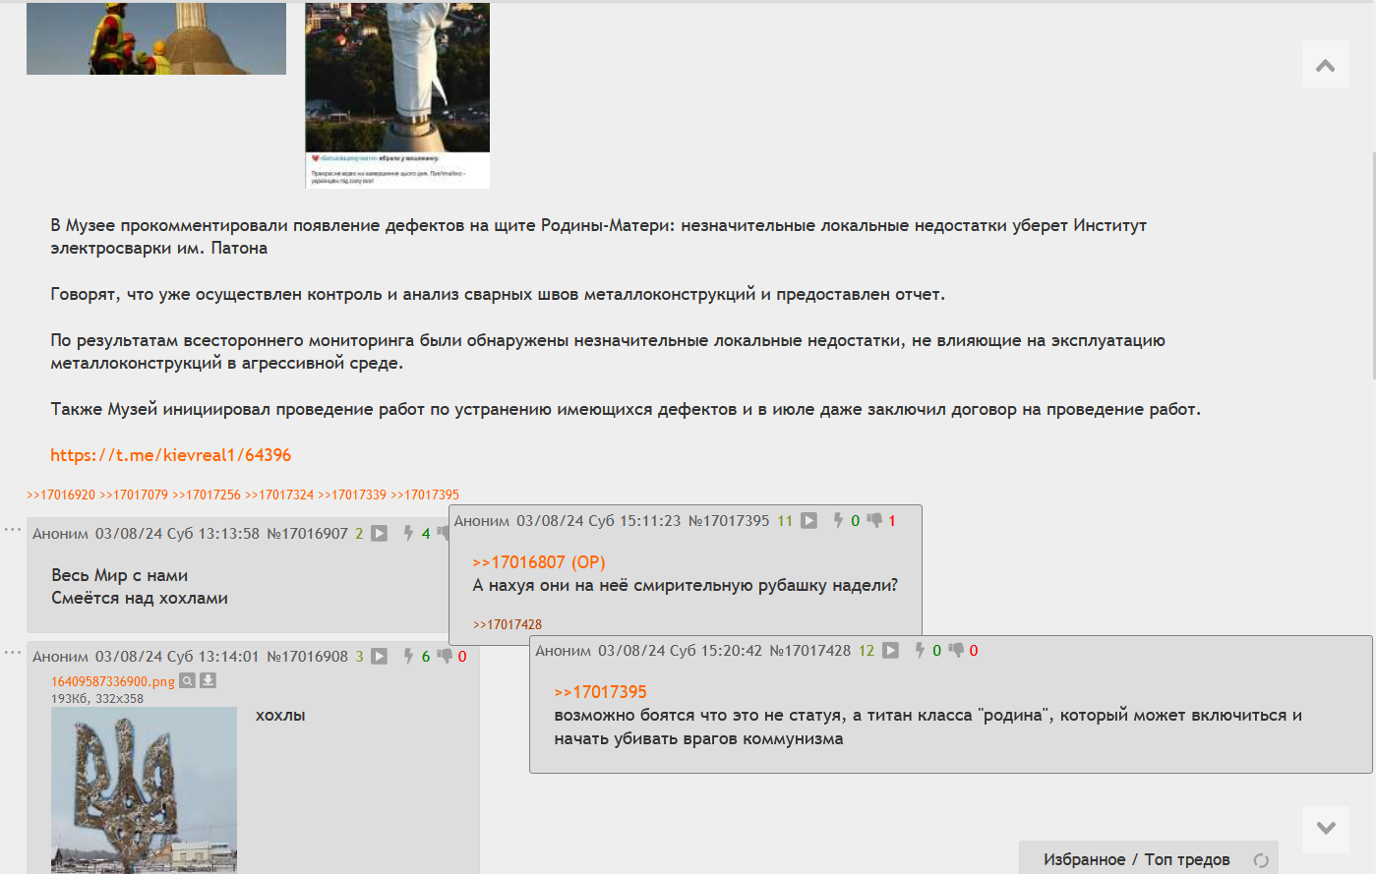Image resolution: width=1376 pixels, height=874 pixels.
Task: Dislike post №17016908 with thumbs-down icon
Action: coord(445,657)
